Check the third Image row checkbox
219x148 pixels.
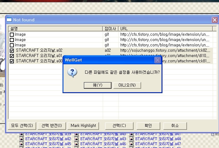coord(12,45)
